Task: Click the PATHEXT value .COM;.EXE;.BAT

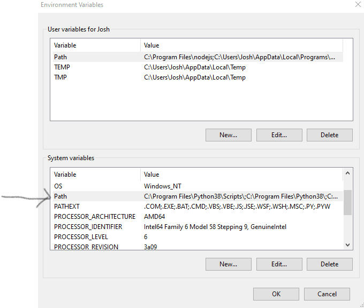Action: [237, 207]
